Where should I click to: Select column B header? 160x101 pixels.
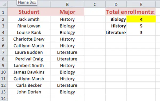(x=67, y=4)
